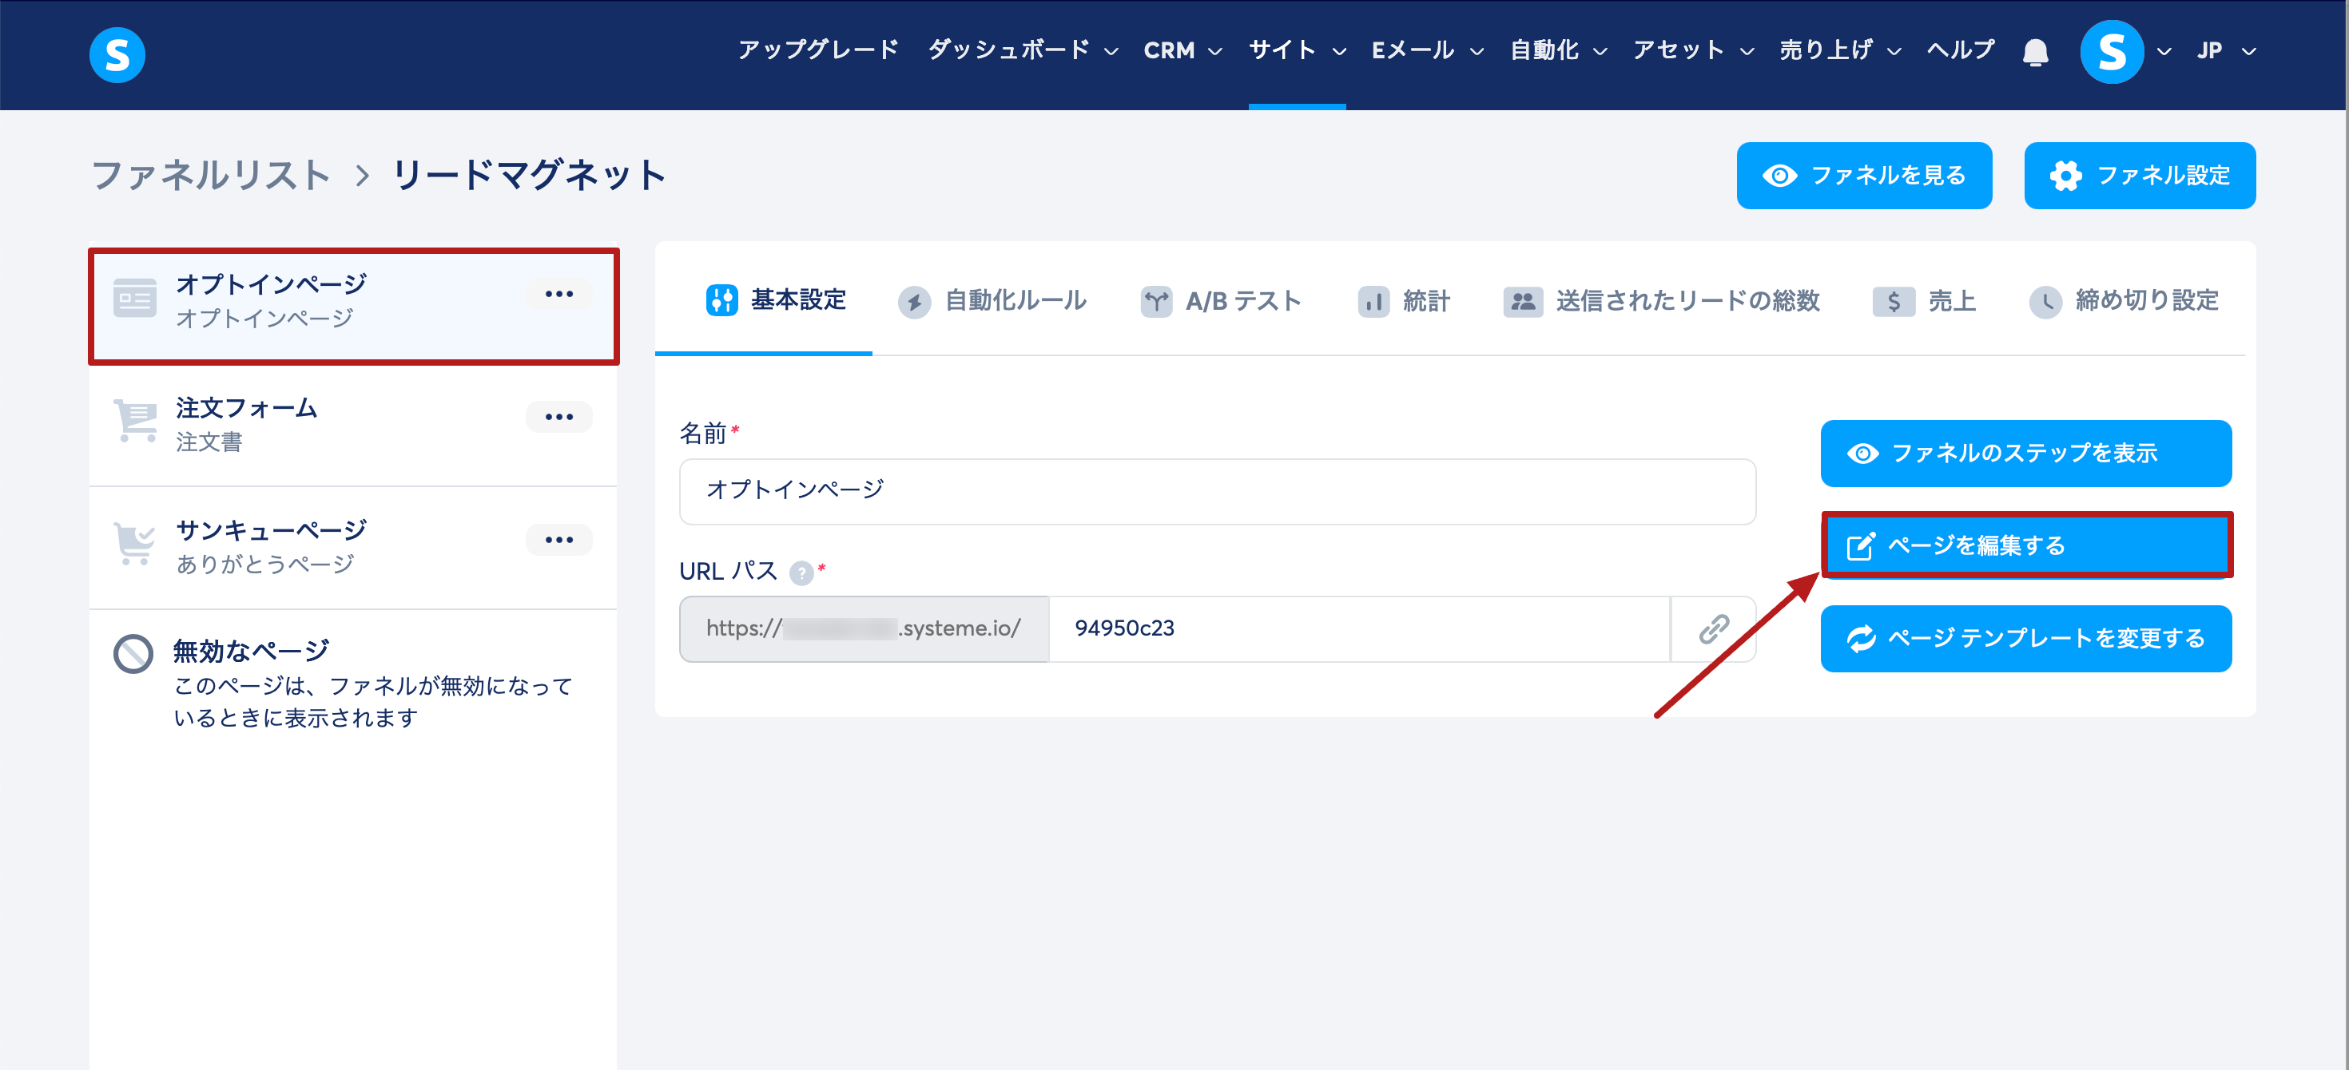2349x1070 pixels.
Task: Click user avatar profile icon
Action: (2110, 52)
